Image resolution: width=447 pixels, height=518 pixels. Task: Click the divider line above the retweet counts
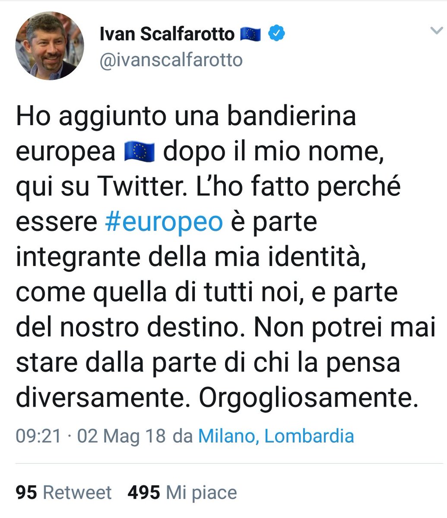[223, 464]
